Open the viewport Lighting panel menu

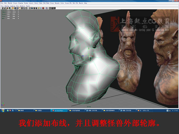(13, 6)
